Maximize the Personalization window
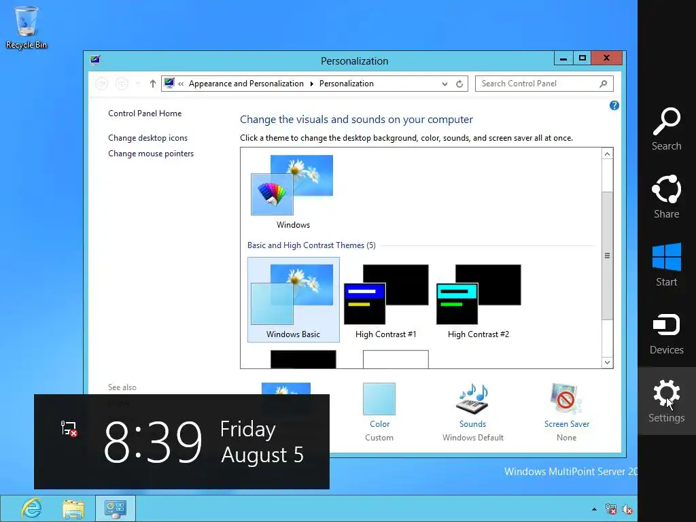696x522 pixels. 582,58
